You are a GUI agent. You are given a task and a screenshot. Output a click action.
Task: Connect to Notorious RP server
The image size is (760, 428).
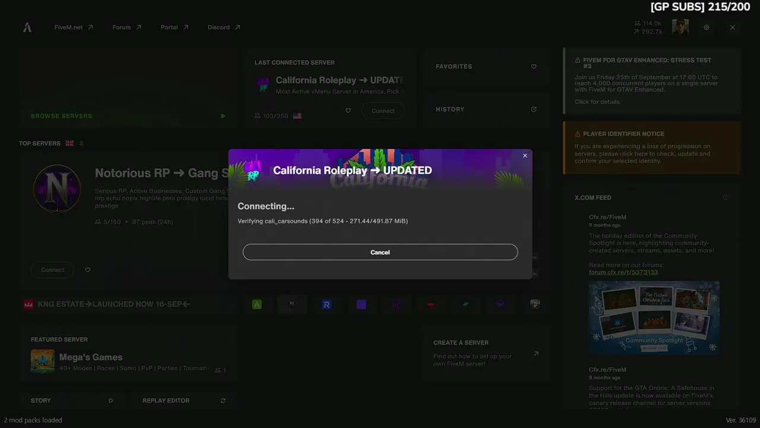point(52,270)
